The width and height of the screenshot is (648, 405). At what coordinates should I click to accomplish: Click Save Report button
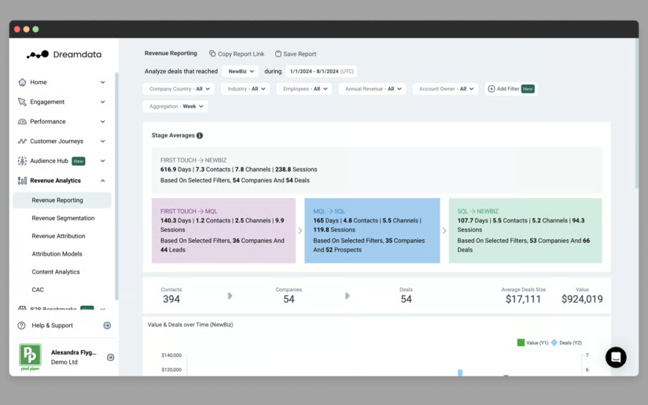point(296,54)
